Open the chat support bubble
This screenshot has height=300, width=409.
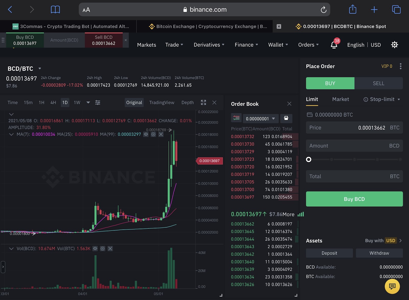[x=392, y=286]
